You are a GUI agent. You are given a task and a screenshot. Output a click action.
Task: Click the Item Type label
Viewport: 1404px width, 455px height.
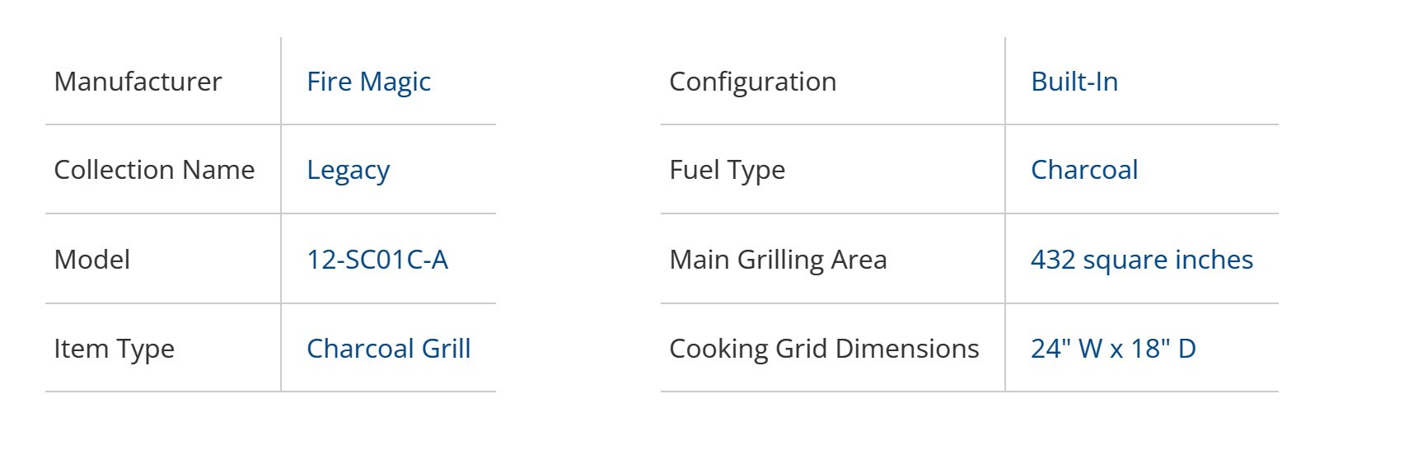tap(114, 349)
